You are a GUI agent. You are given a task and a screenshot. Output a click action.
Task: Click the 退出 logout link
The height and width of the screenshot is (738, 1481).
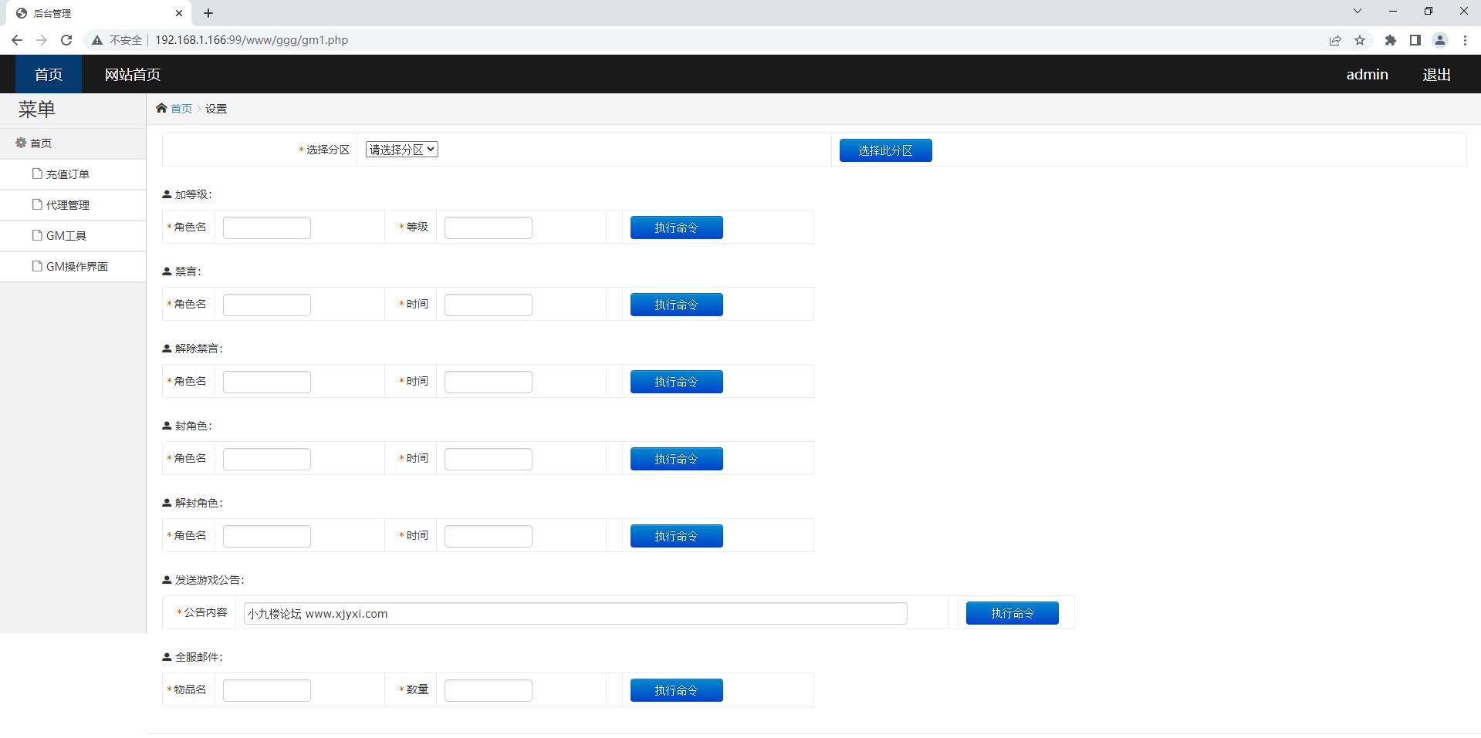pos(1436,75)
